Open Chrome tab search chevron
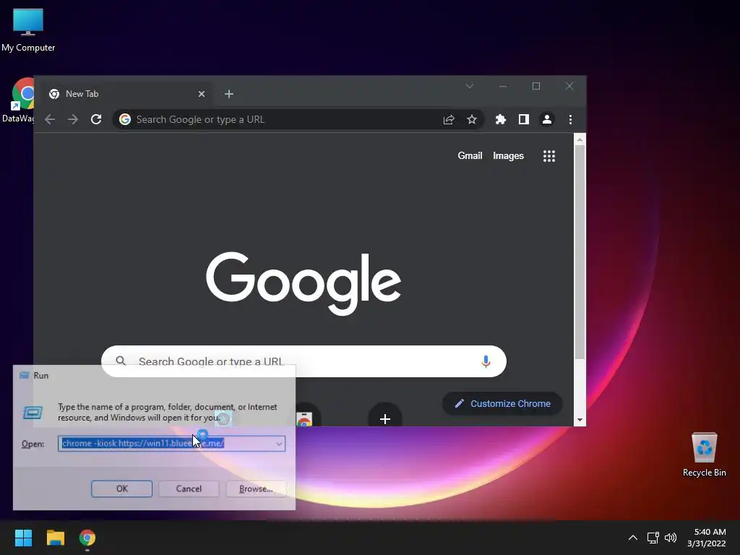This screenshot has height=555, width=740. click(470, 86)
